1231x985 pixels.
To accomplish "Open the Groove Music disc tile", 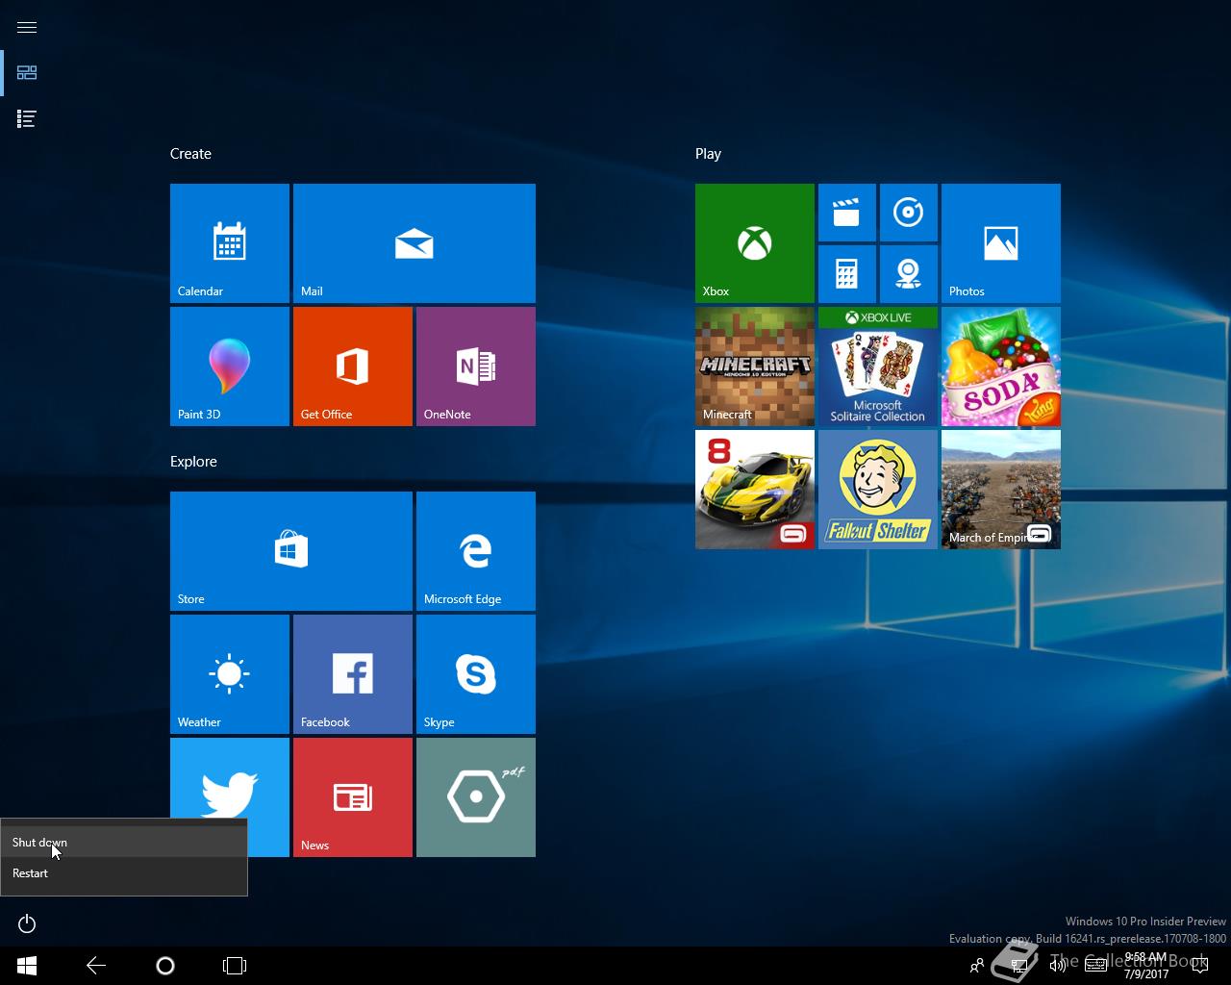I will (909, 213).
